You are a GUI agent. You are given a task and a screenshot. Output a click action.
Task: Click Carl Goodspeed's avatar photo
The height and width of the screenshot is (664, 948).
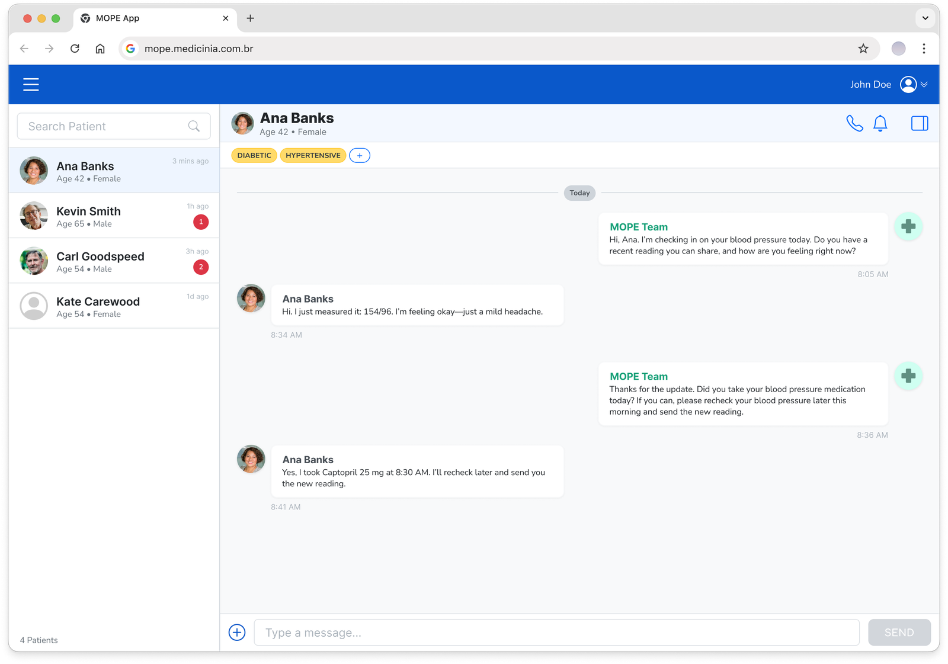pyautogui.click(x=34, y=261)
